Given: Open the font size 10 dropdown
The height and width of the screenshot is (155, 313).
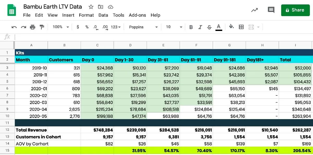Looking at the screenshot, I should coord(174,27).
